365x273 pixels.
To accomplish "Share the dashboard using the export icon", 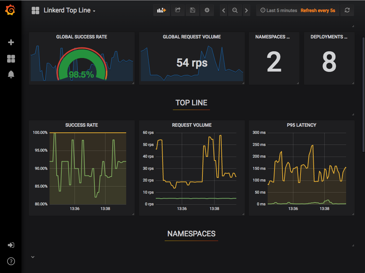I will pos(178,10).
